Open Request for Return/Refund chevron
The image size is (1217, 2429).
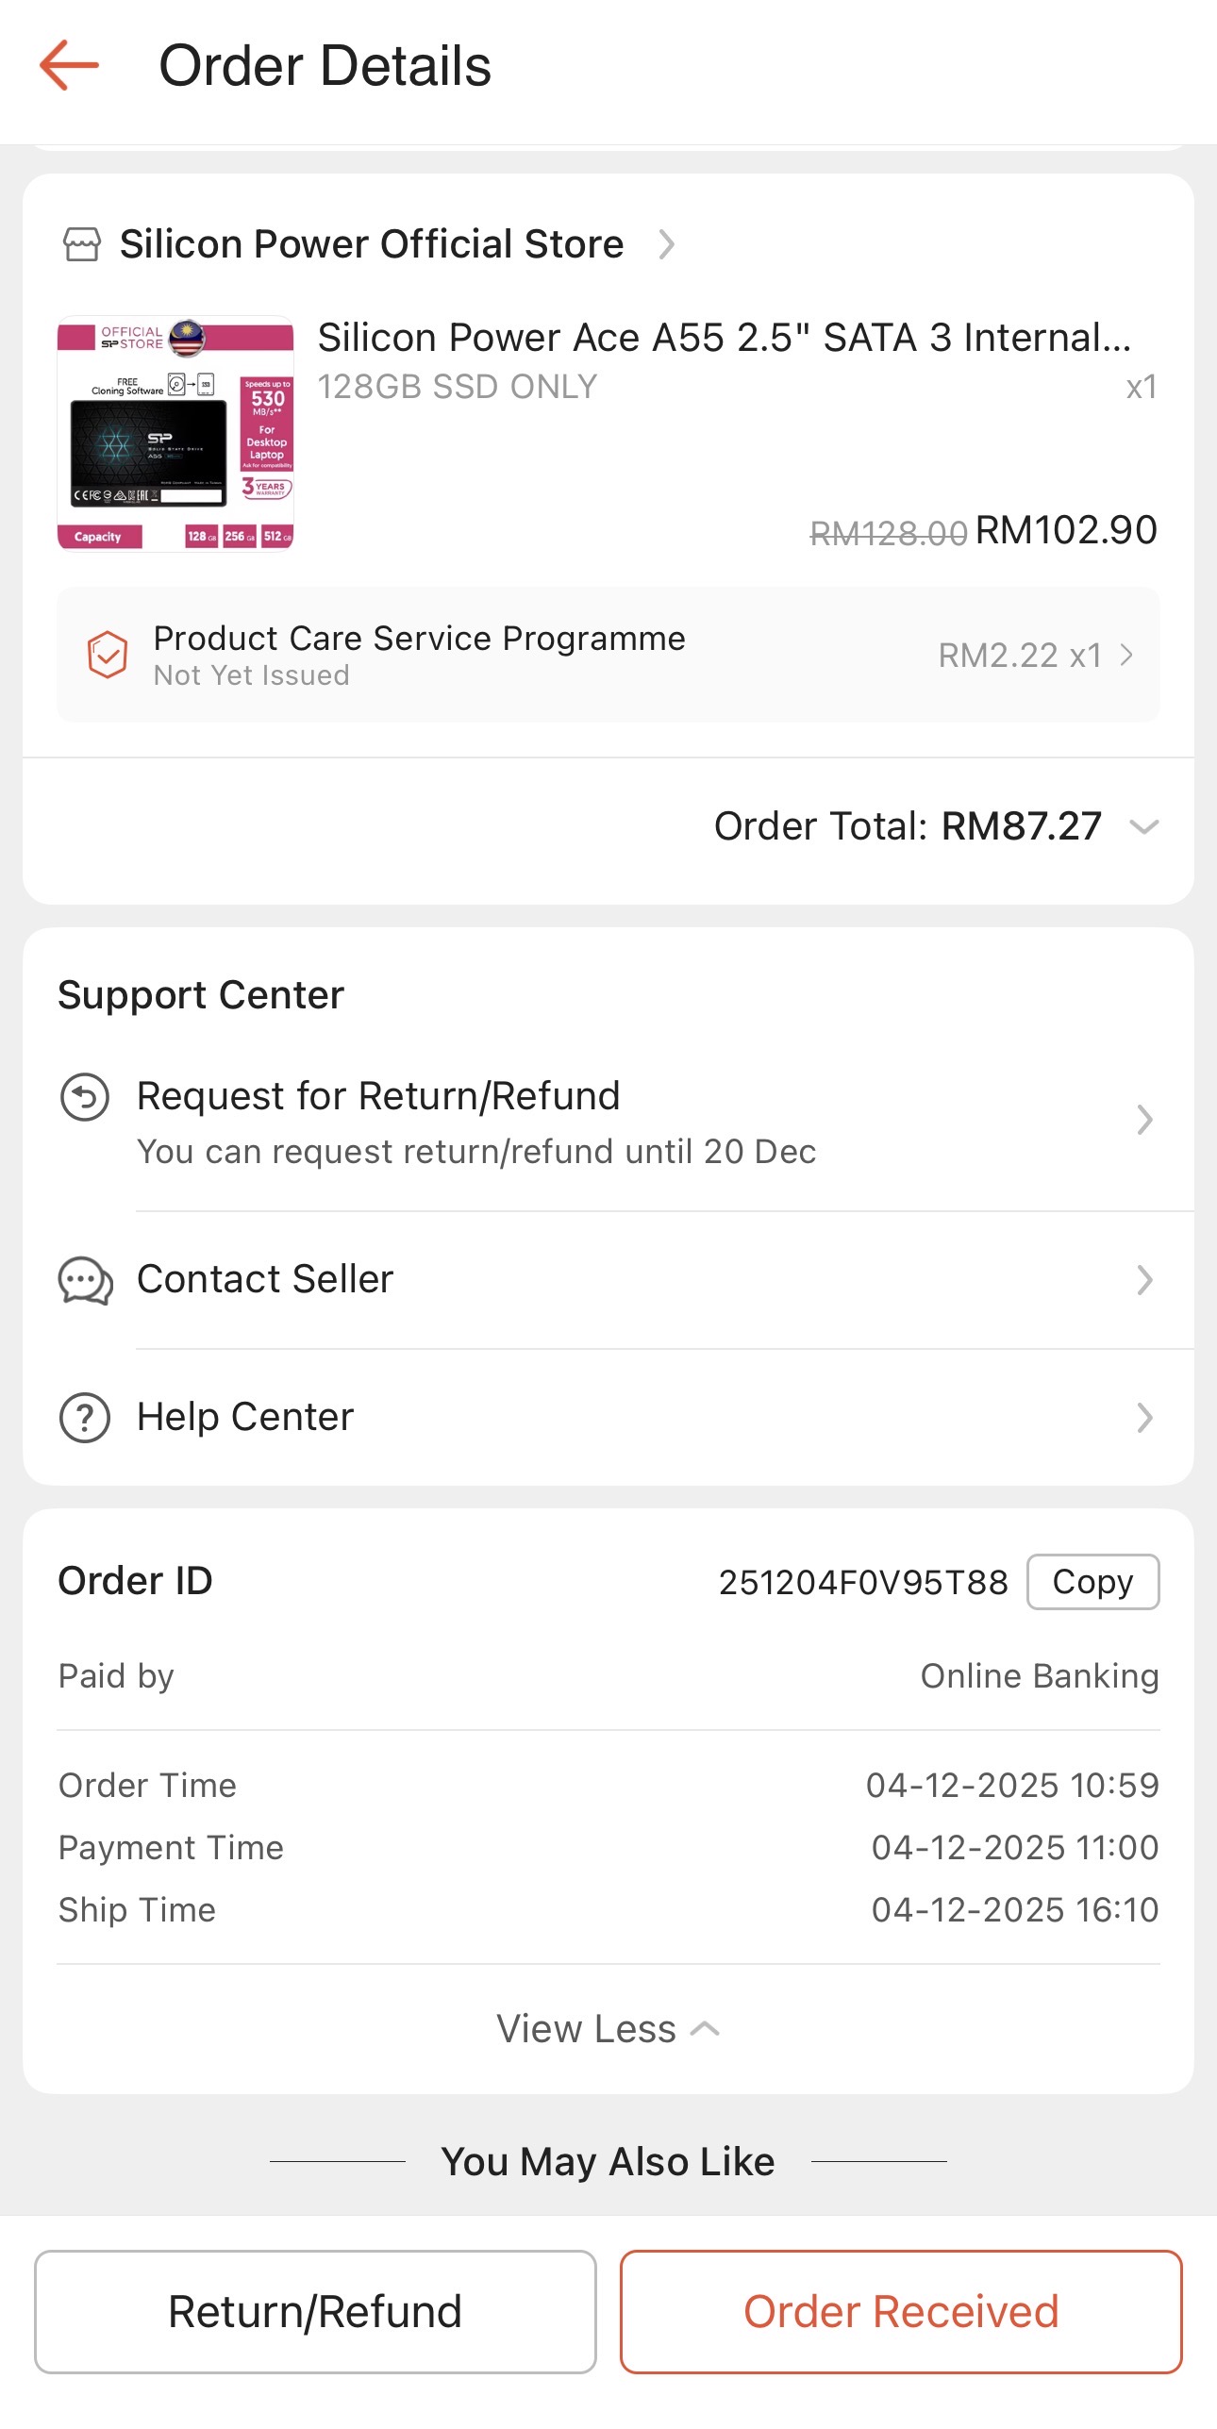point(1144,1120)
